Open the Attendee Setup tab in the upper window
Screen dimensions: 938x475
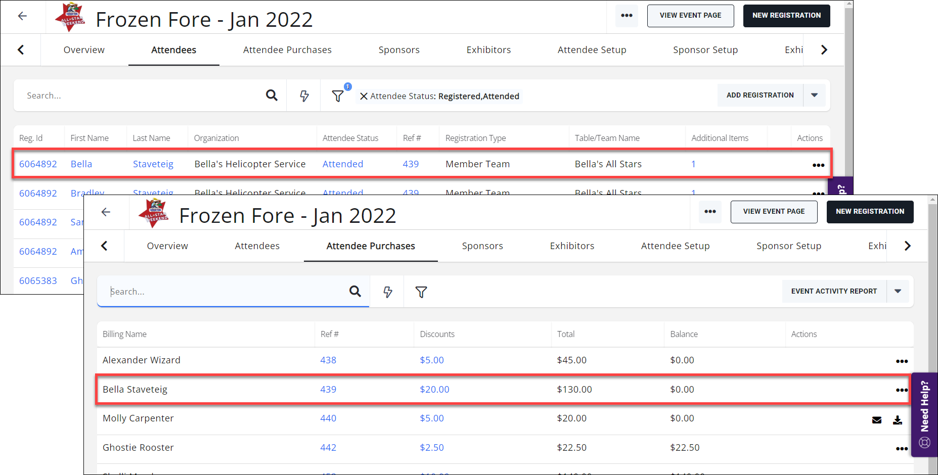592,50
